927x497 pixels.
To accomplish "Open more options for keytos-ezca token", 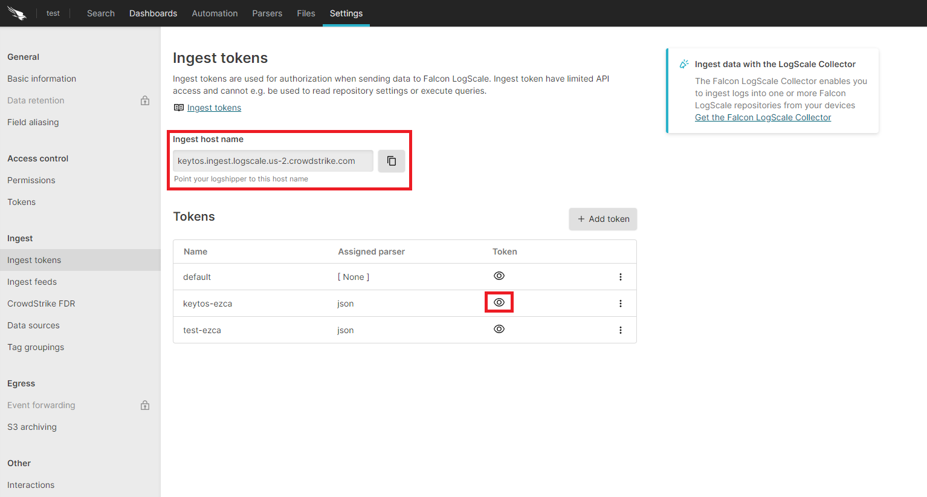I will point(621,304).
